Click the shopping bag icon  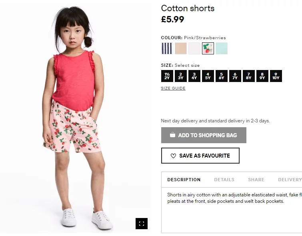click(172, 135)
